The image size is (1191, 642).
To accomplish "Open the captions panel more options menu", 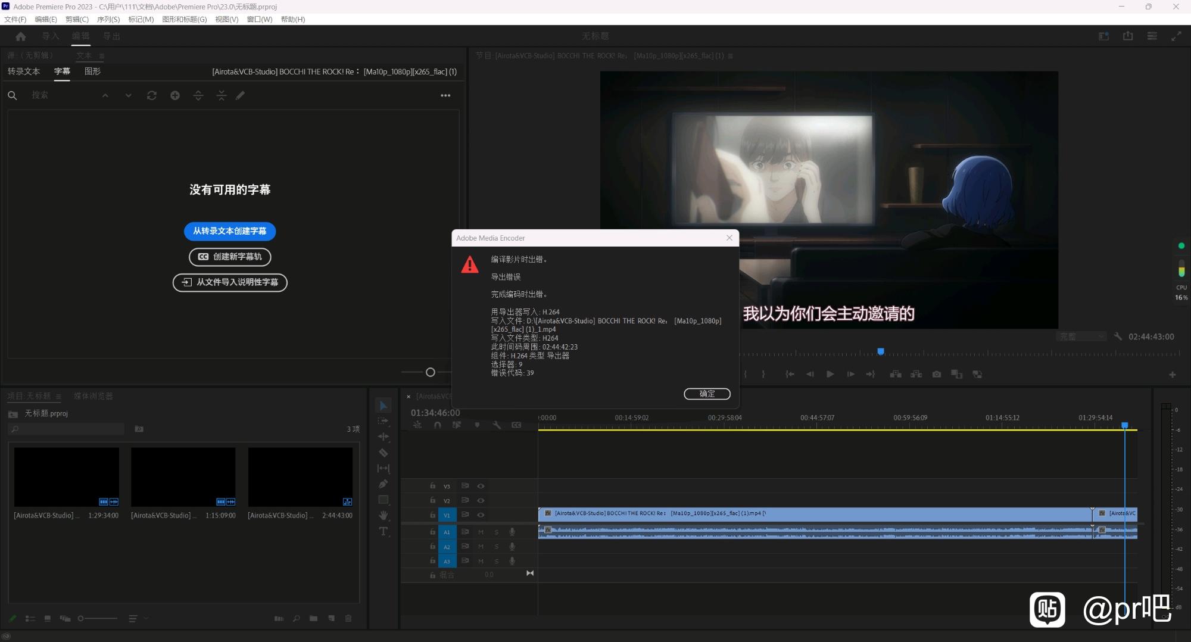I will (445, 95).
